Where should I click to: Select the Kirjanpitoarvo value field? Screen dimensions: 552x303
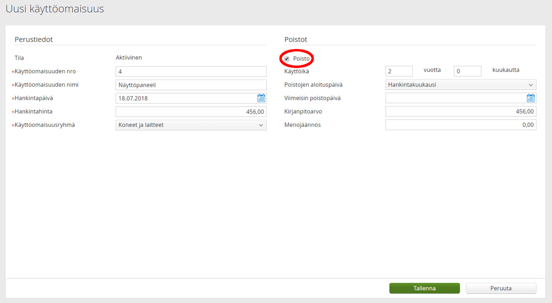tap(460, 112)
